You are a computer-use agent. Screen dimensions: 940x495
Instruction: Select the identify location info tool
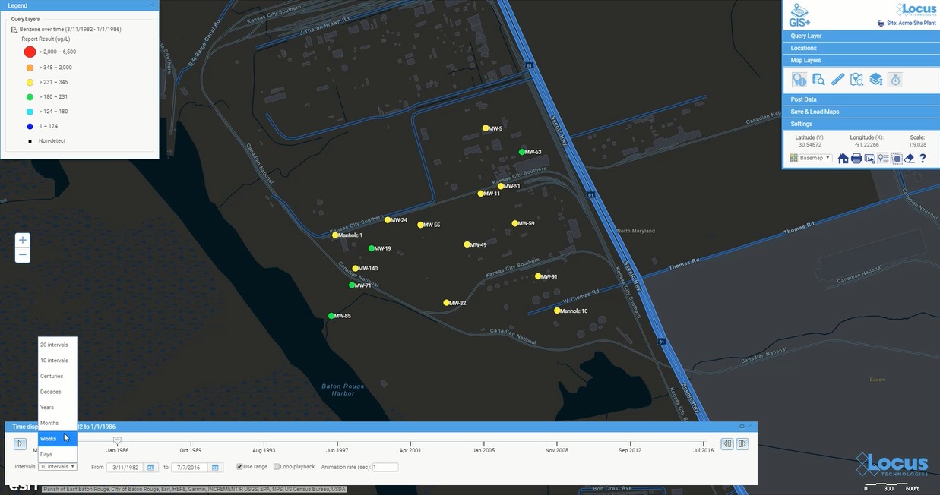pos(799,79)
